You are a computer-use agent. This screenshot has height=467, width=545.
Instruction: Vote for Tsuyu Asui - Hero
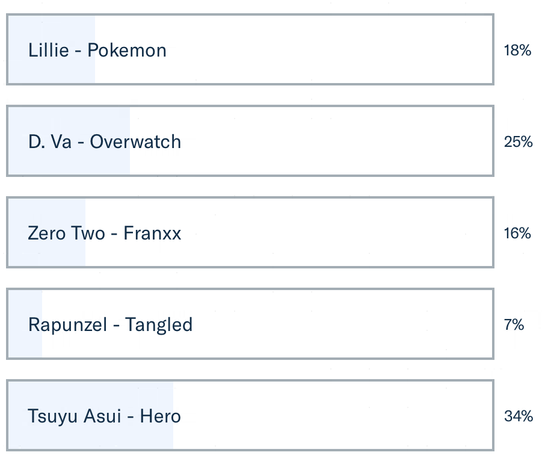pos(104,416)
